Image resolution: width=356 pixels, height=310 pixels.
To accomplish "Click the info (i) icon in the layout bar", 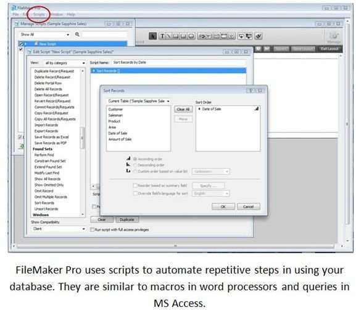I will click(259, 49).
